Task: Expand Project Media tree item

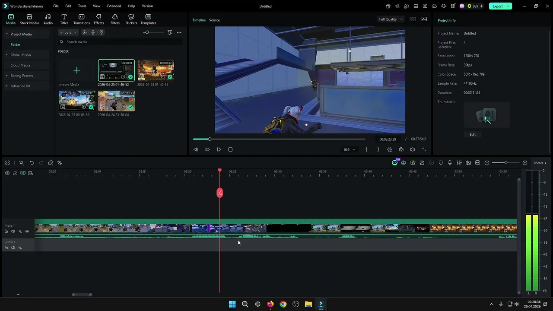Action: tap(6, 34)
